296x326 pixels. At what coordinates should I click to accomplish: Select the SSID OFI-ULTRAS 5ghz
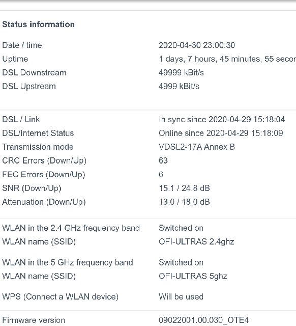[193, 276]
